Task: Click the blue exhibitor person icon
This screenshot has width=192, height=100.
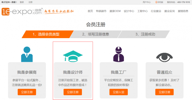Action: point(27,54)
